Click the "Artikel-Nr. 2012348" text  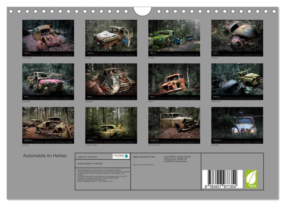point(87,157)
